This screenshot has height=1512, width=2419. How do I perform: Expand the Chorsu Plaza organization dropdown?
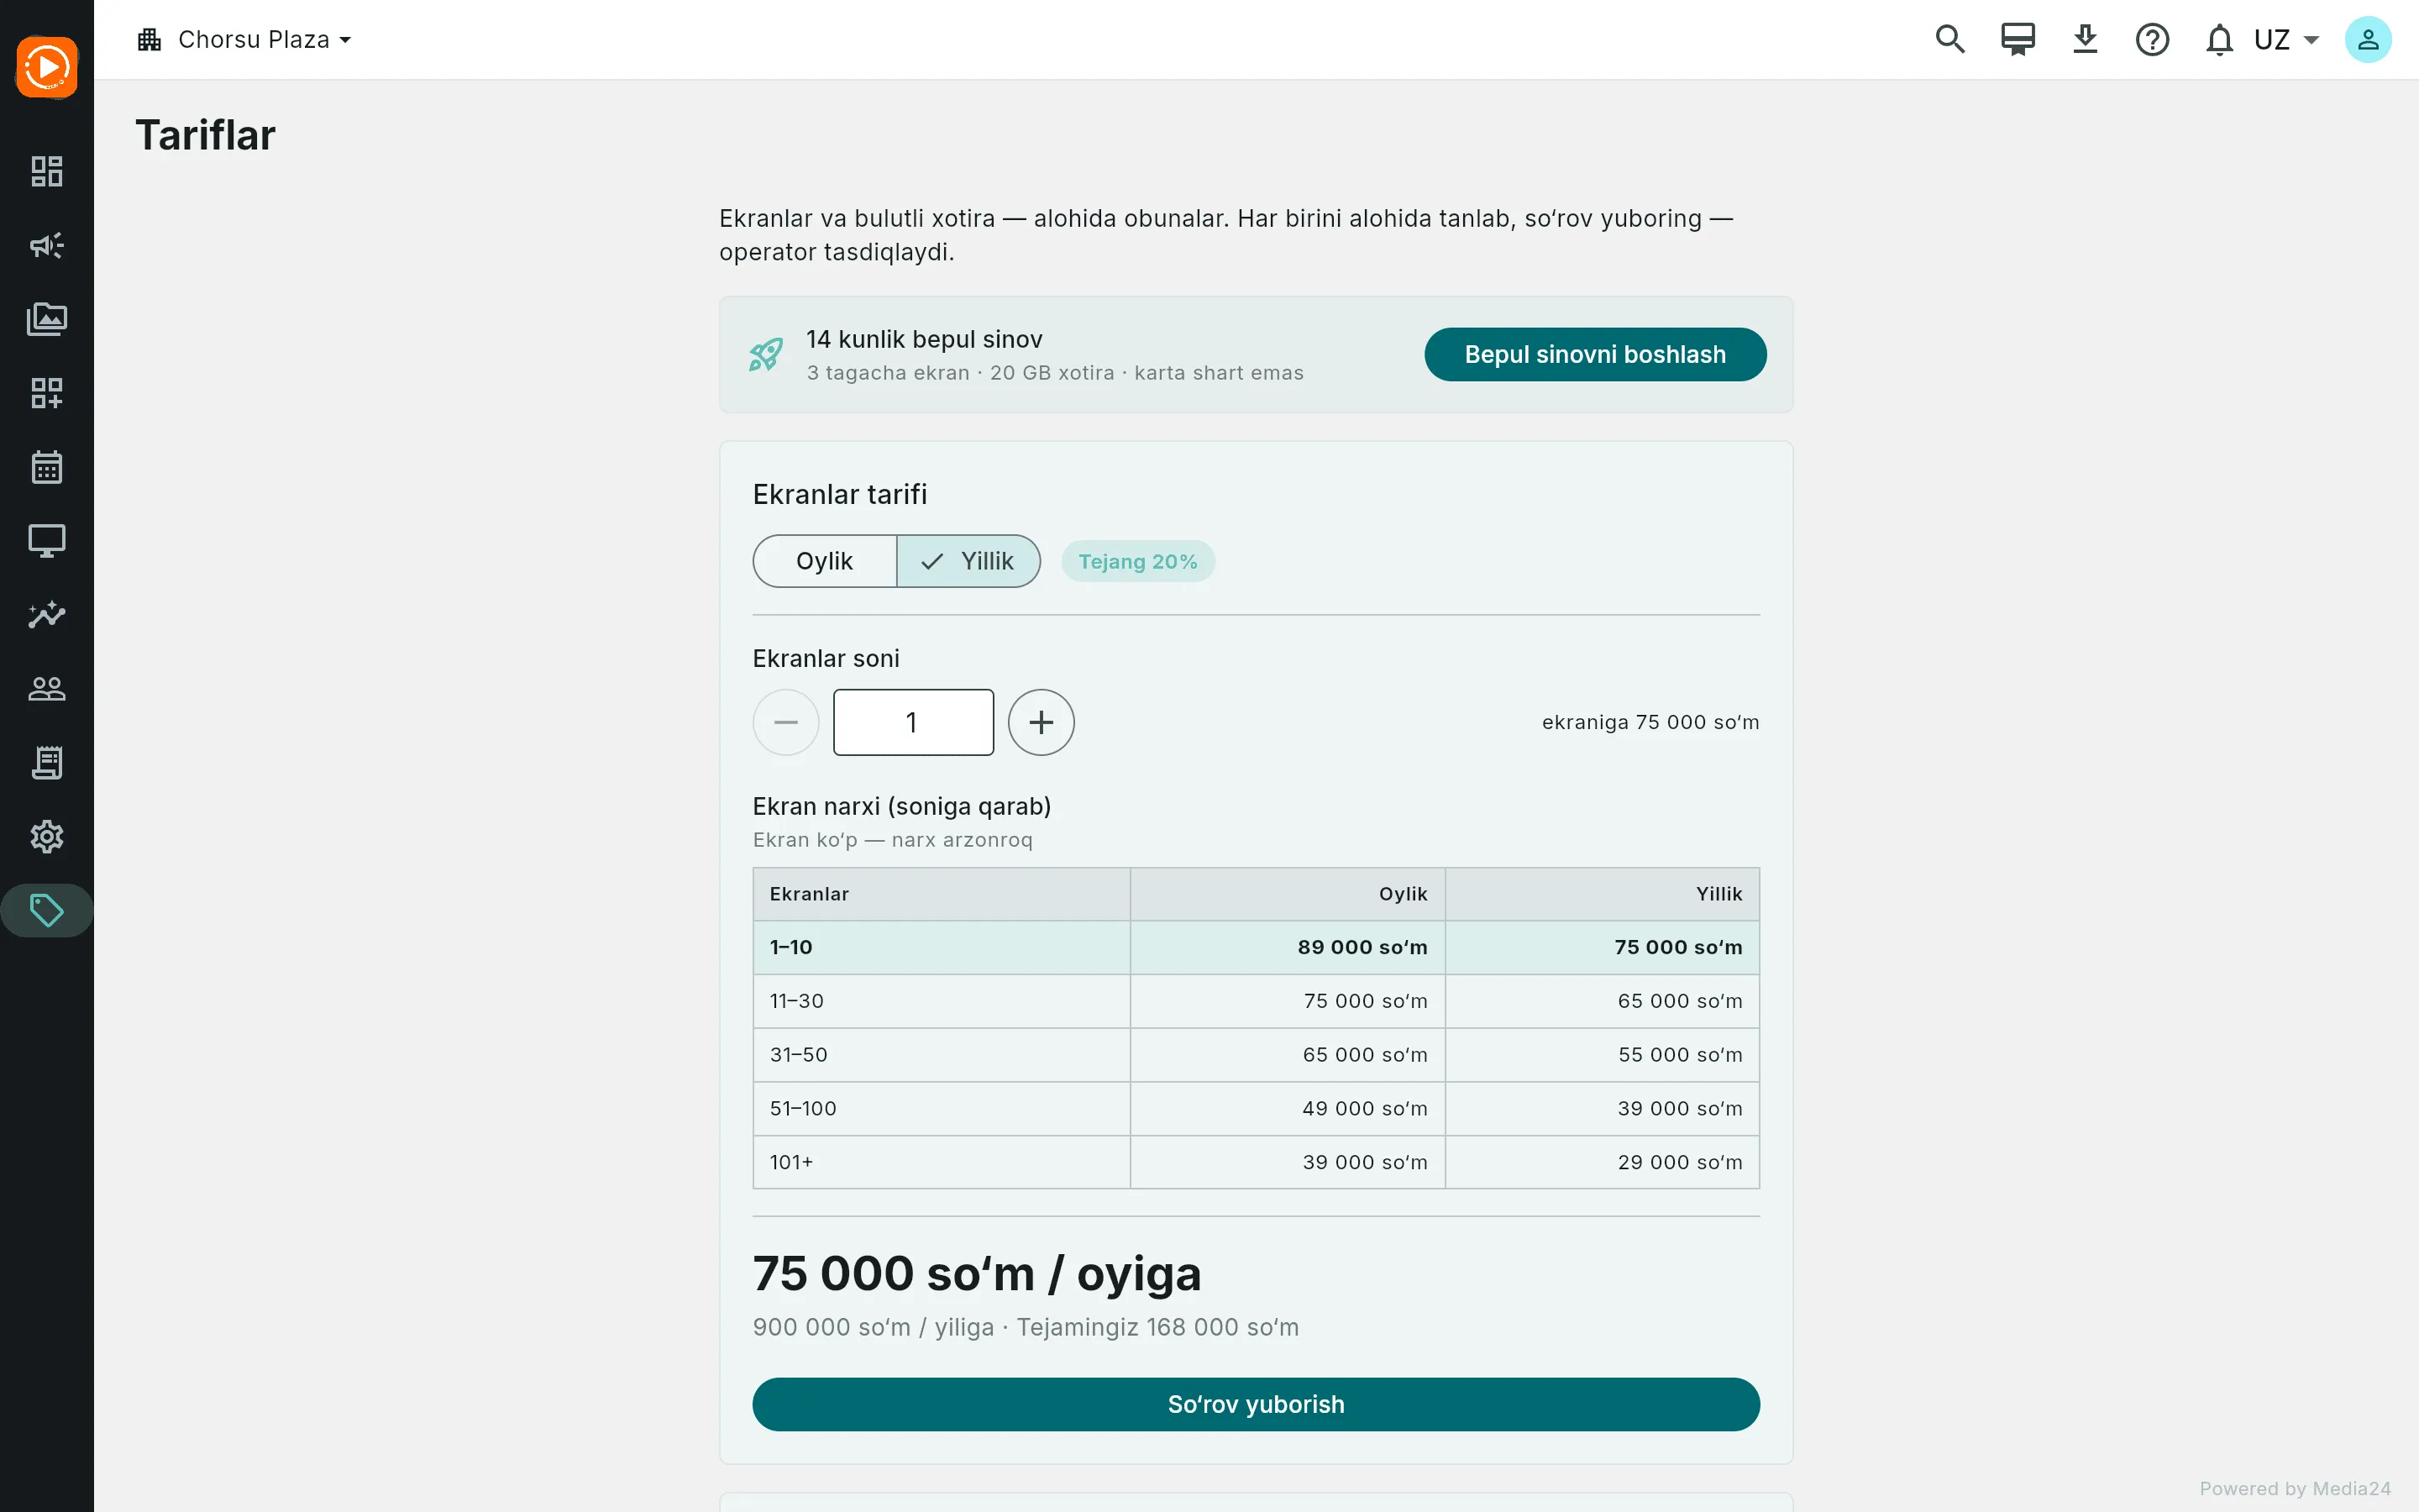(245, 40)
